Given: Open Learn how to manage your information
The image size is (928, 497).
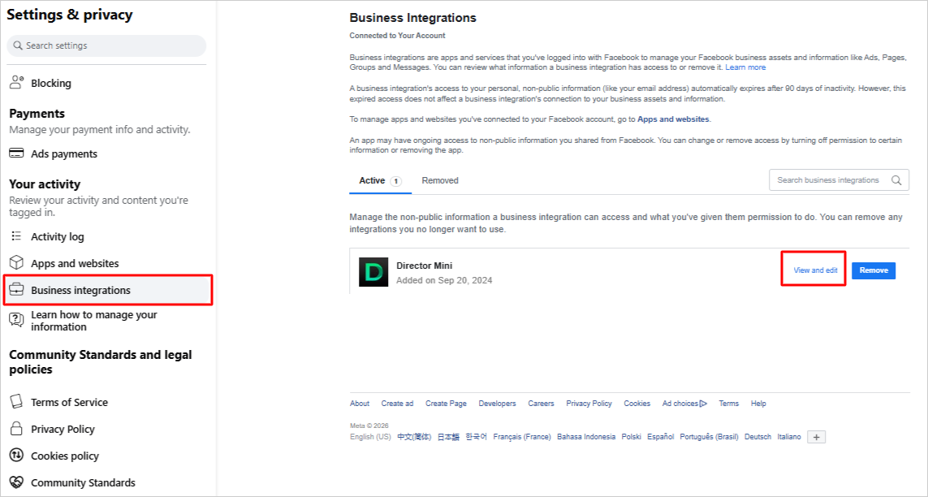Looking at the screenshot, I should tap(93, 321).
